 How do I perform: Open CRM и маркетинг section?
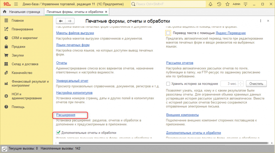(x=25, y=38)
